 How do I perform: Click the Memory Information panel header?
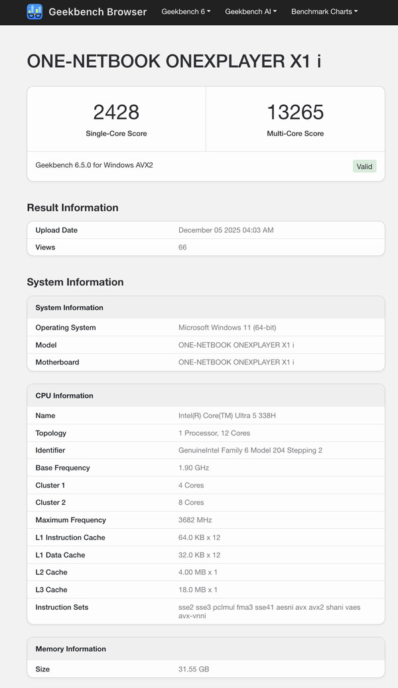tap(72, 649)
